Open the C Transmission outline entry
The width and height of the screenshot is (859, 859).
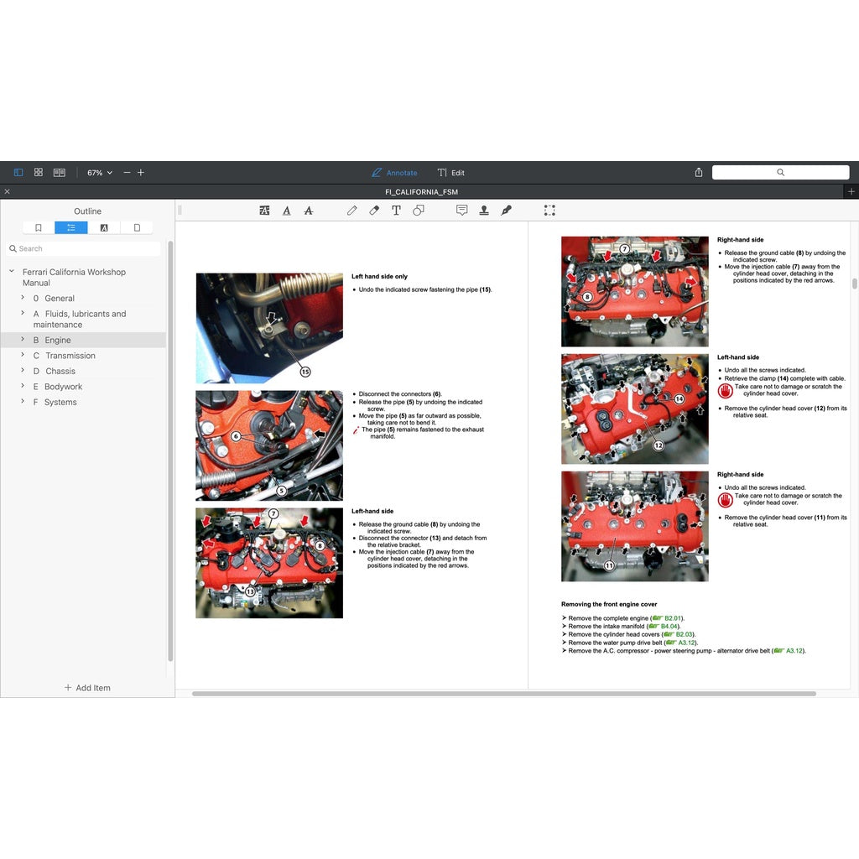tap(64, 356)
